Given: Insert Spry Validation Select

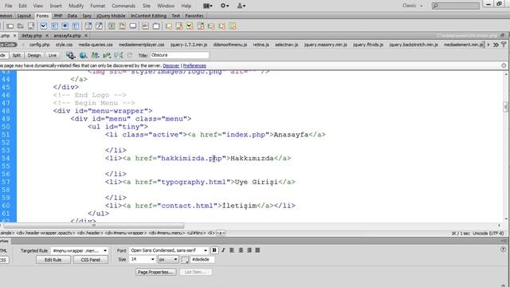Looking at the screenshot, I should click(201, 26).
